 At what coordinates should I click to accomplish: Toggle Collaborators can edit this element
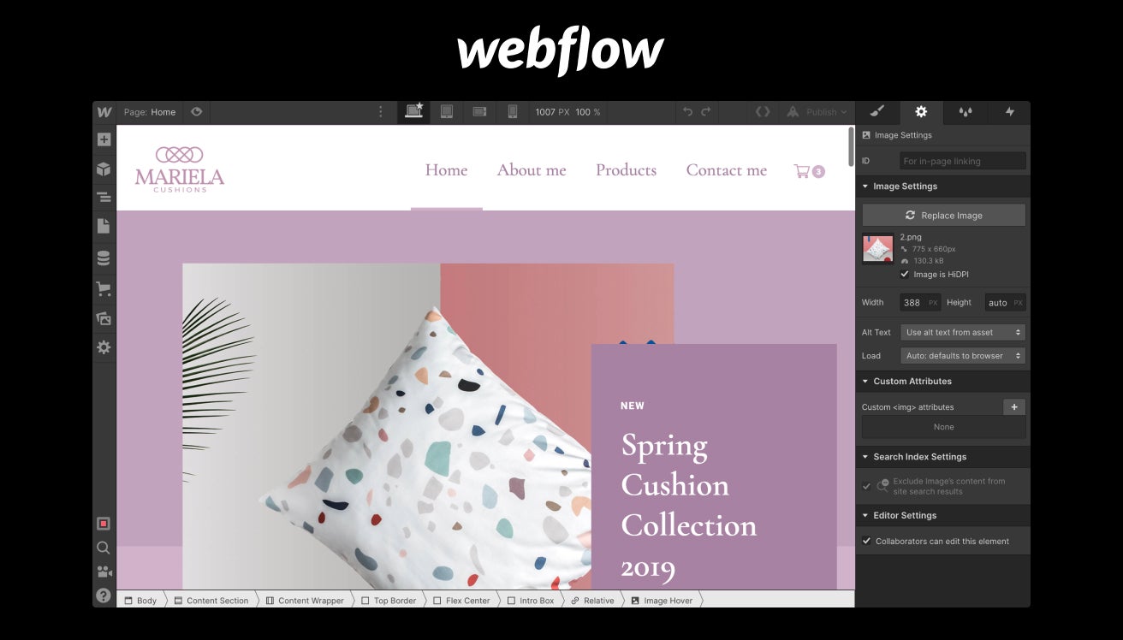coord(866,541)
